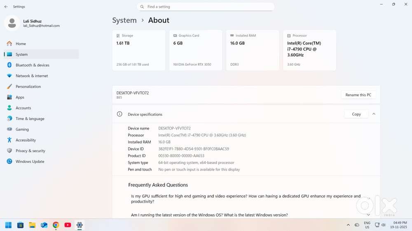Open File Explorer from the taskbar
Image resolution: width=412 pixels, height=231 pixels.
point(32,225)
